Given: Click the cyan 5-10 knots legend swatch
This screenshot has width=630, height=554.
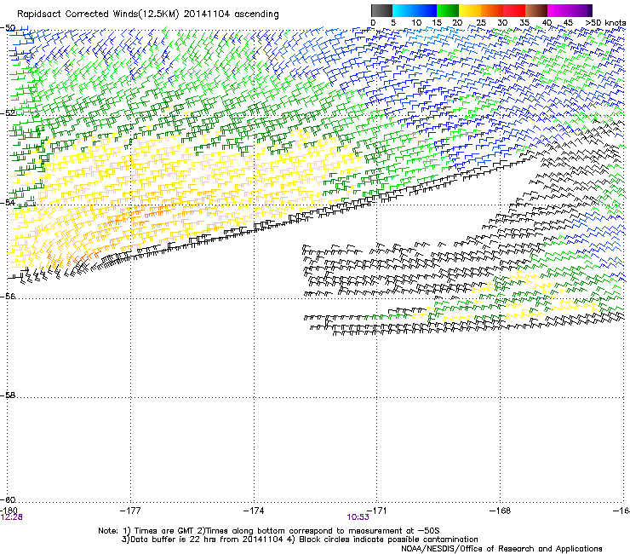Looking at the screenshot, I should click(x=404, y=10).
